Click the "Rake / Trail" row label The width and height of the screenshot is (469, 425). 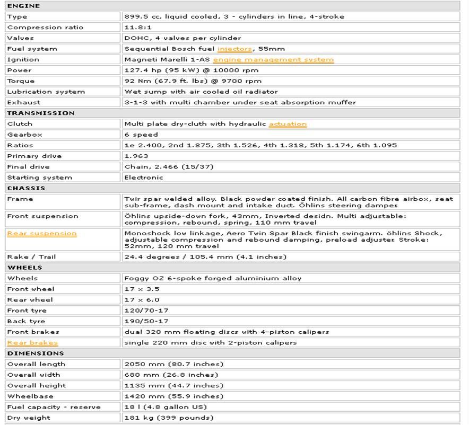[31, 257]
